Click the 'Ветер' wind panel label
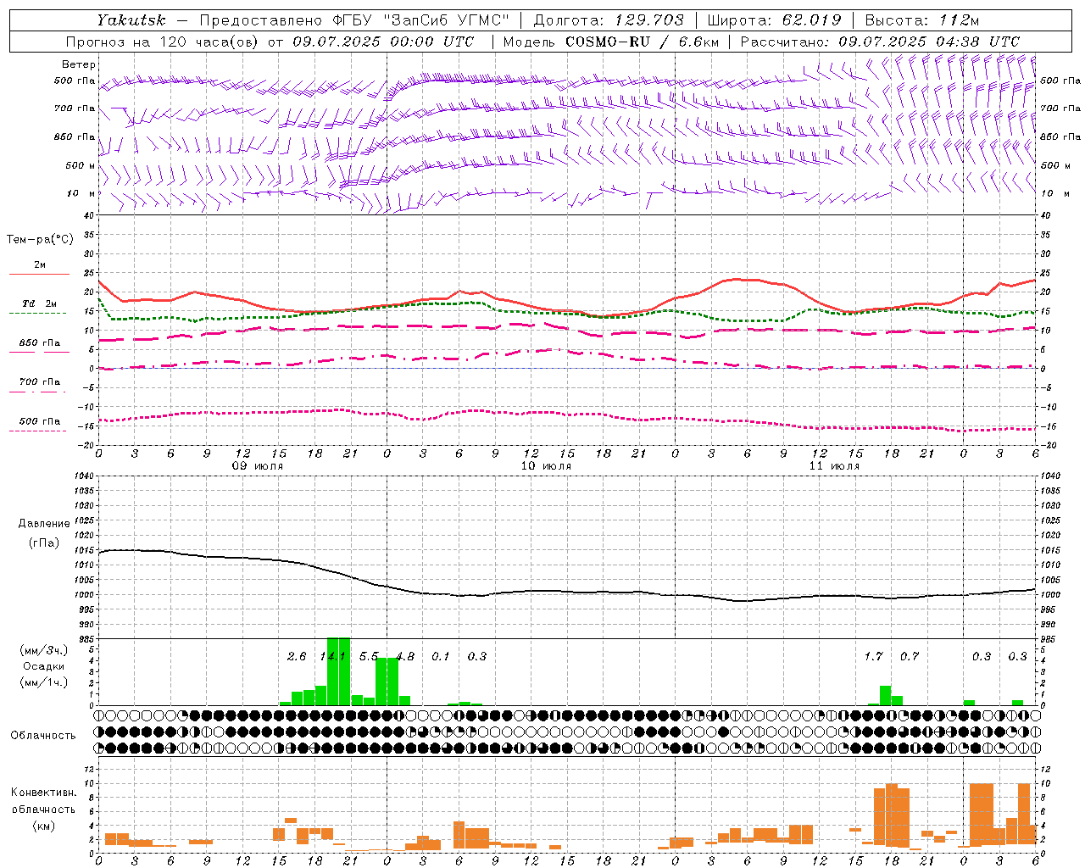Viewport: 1085px width, 868px height. (x=79, y=64)
